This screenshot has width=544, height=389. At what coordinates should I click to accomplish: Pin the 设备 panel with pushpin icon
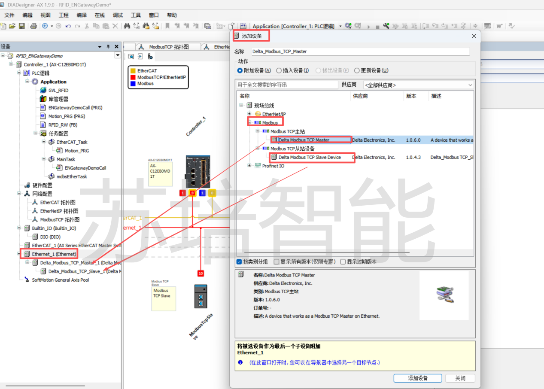(108, 47)
